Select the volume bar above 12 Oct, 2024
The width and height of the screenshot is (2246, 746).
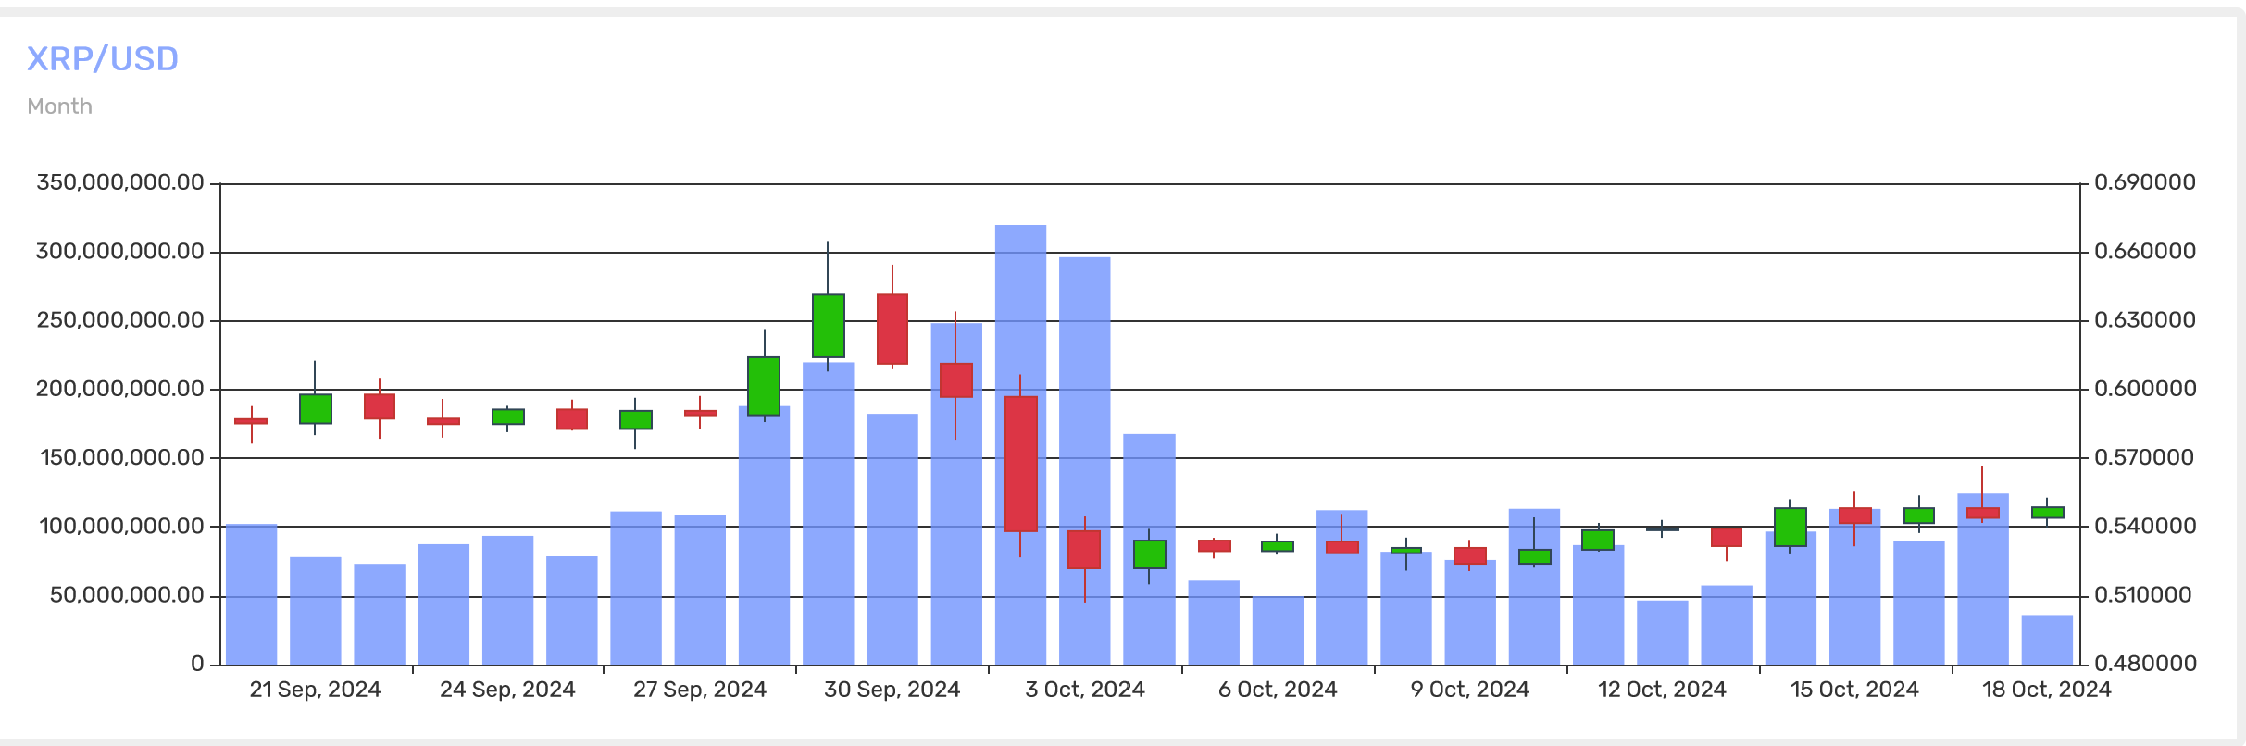(1663, 633)
